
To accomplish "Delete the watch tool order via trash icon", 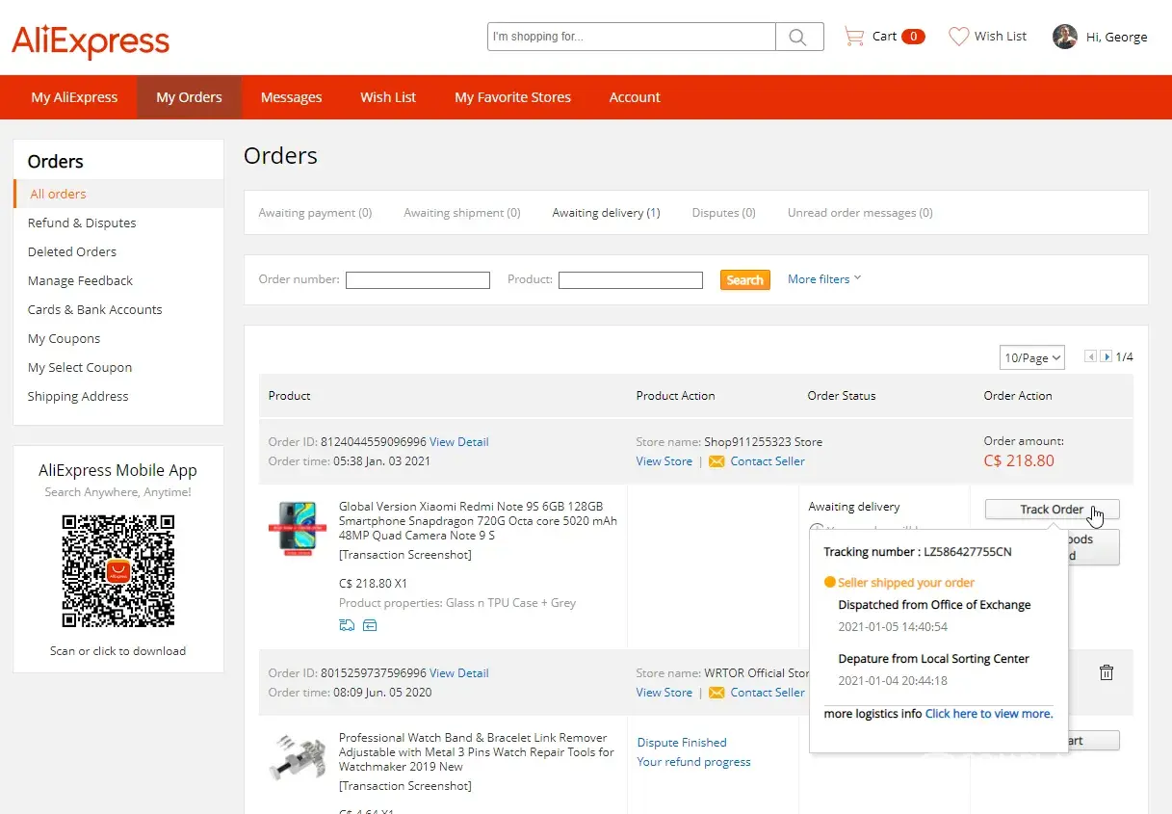I will [x=1107, y=673].
